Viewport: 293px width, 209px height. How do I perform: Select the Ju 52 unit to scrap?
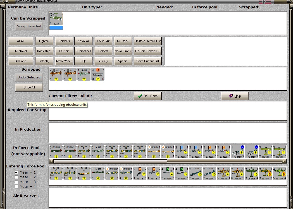tap(56, 21)
